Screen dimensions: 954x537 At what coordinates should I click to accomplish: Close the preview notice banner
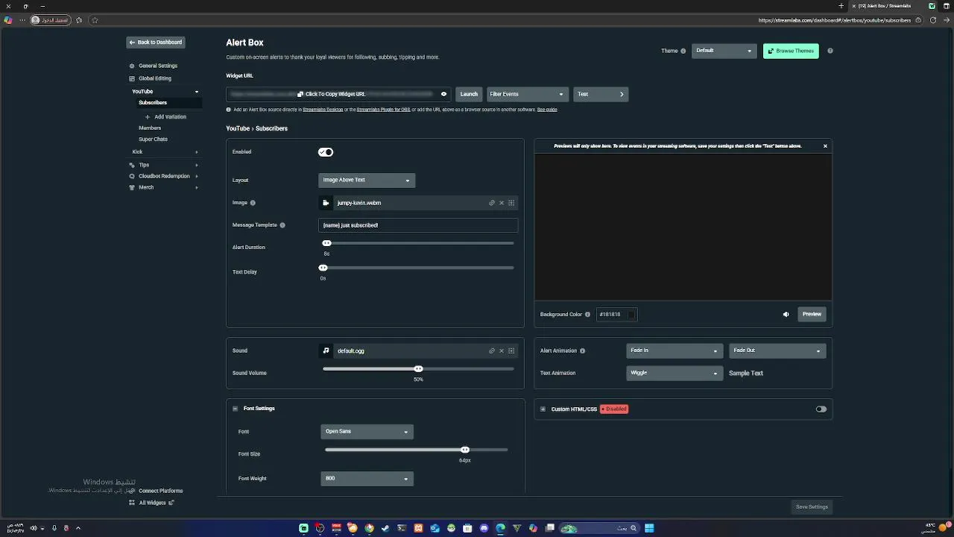pos(825,146)
